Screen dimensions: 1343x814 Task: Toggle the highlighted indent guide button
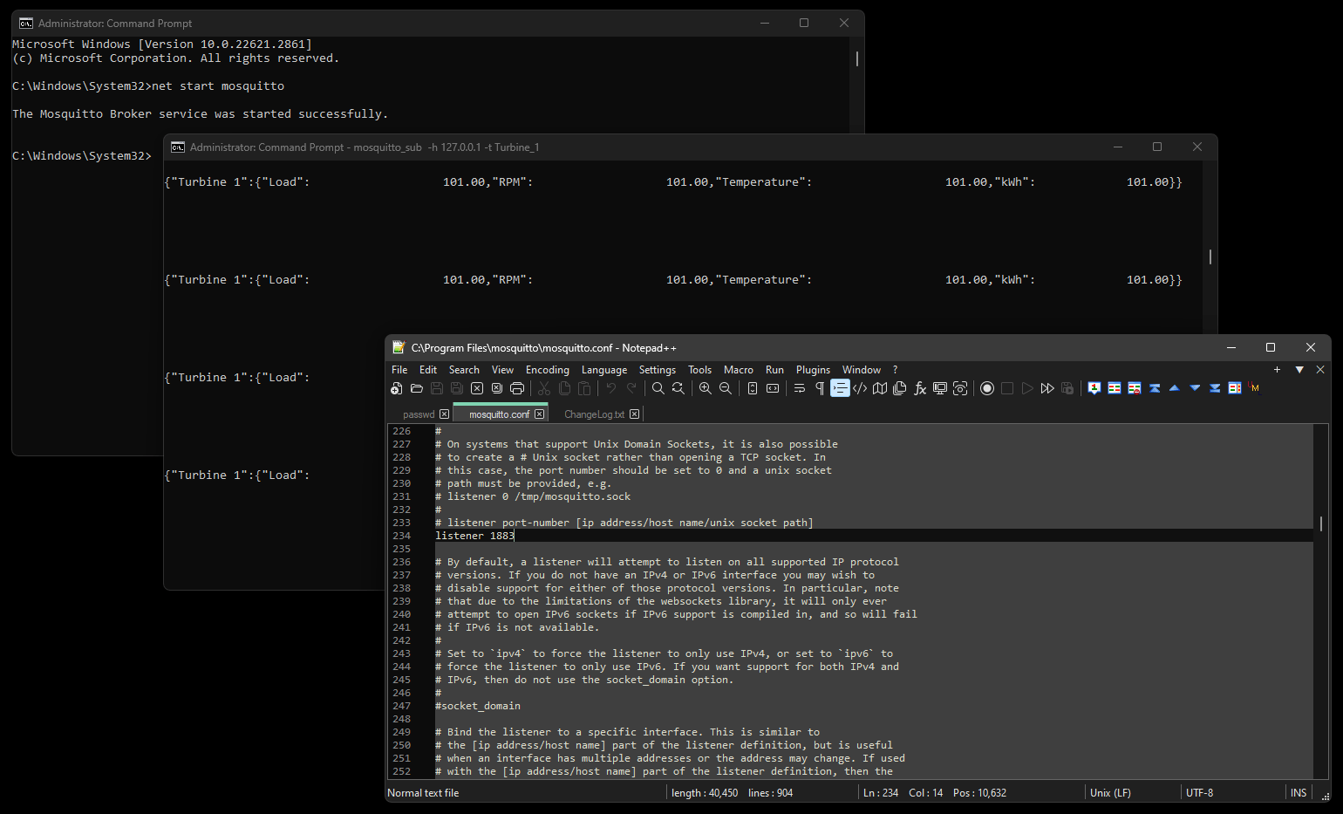(840, 388)
